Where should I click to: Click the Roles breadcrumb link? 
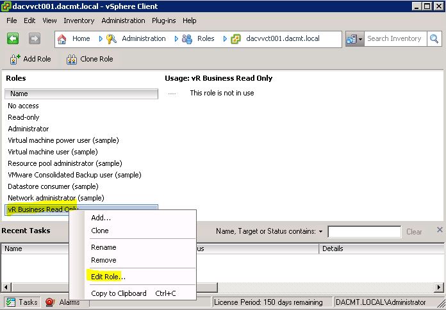pos(206,38)
